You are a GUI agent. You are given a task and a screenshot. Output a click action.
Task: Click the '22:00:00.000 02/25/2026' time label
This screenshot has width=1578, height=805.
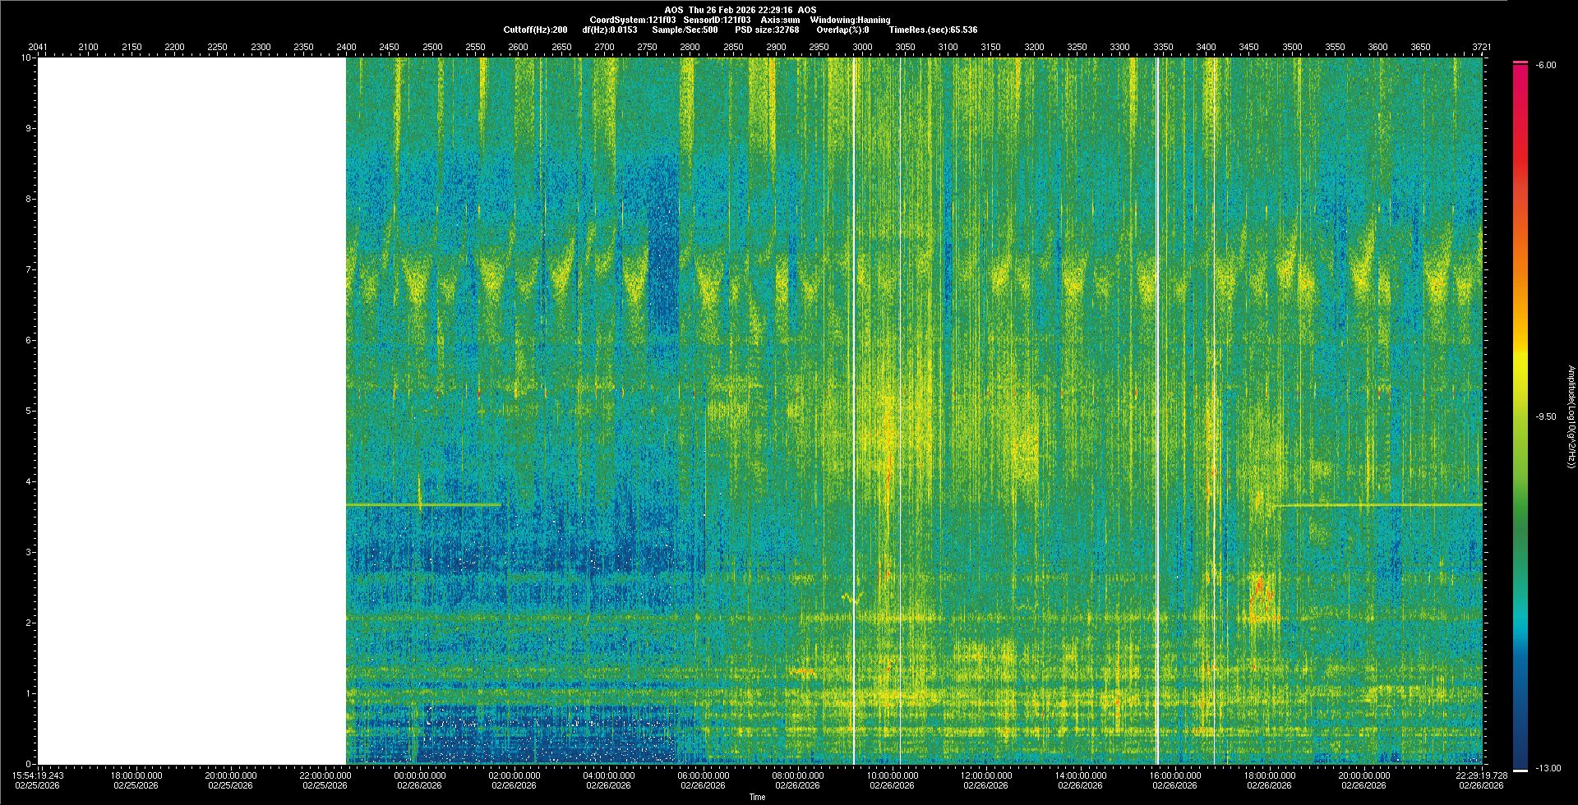pos(325,780)
